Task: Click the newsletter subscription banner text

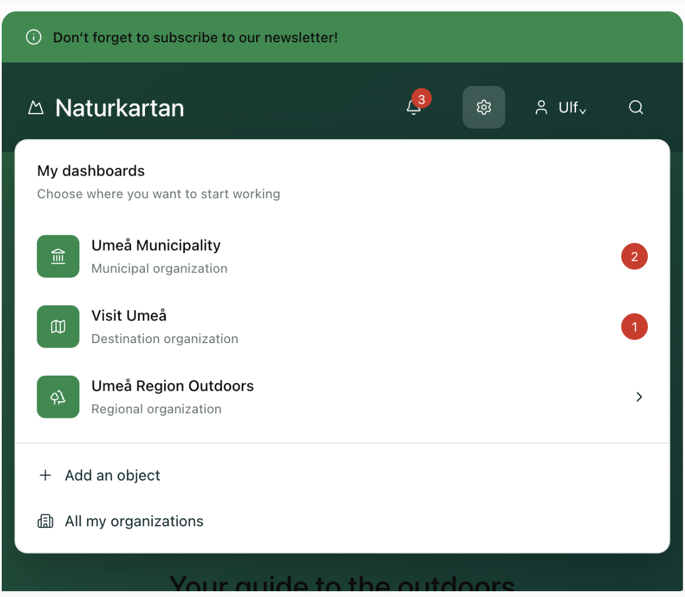Action: point(195,38)
